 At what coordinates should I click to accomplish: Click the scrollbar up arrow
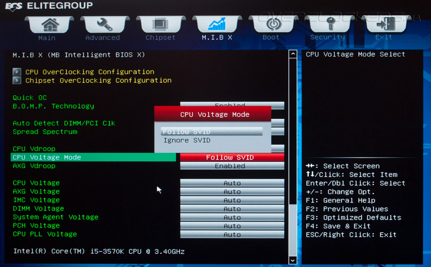[293, 54]
